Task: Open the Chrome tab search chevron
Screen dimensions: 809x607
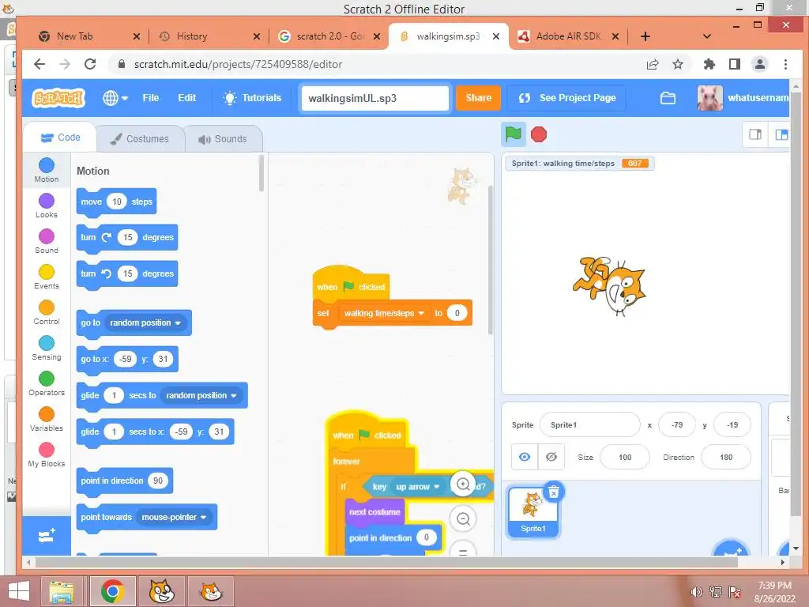Action: tap(707, 36)
